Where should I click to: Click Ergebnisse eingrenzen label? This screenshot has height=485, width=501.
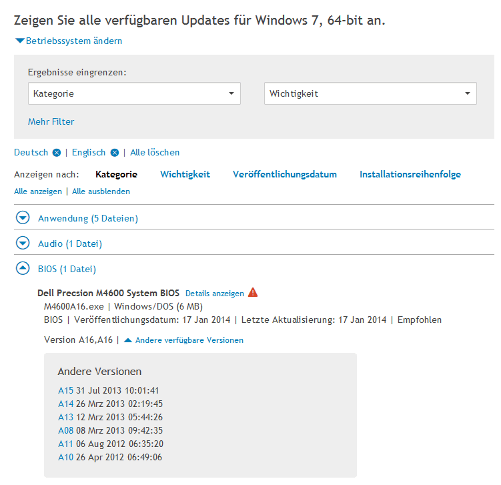click(x=77, y=72)
